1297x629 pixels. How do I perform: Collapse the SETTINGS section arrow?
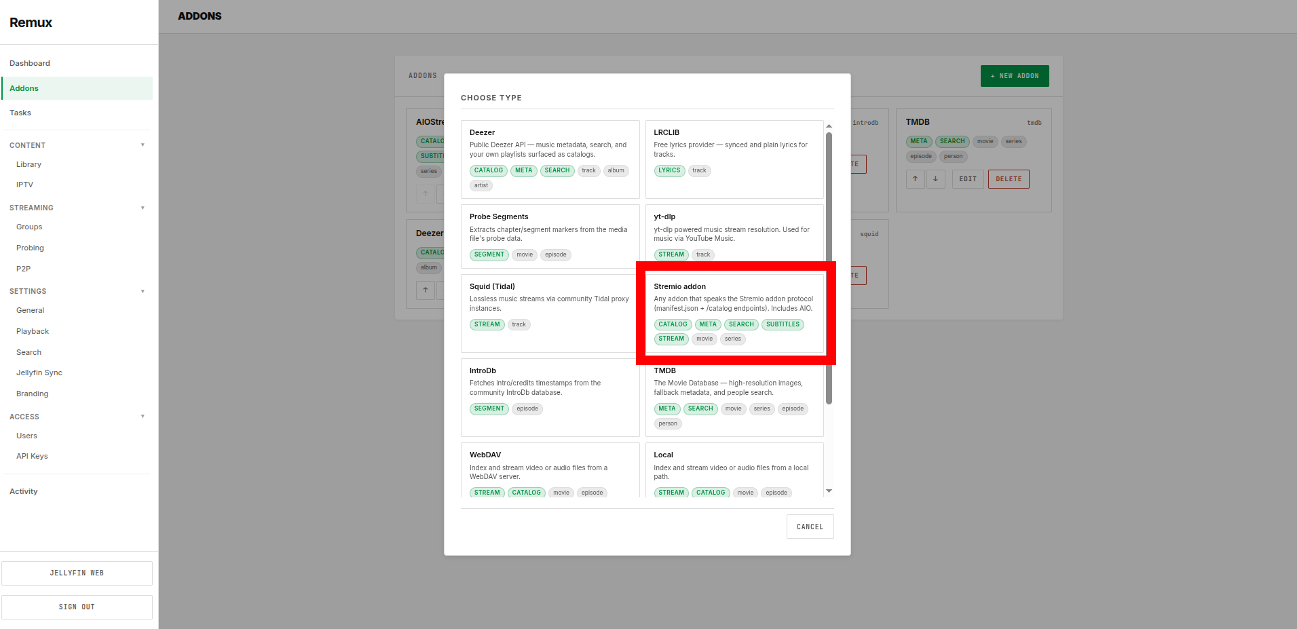(143, 291)
